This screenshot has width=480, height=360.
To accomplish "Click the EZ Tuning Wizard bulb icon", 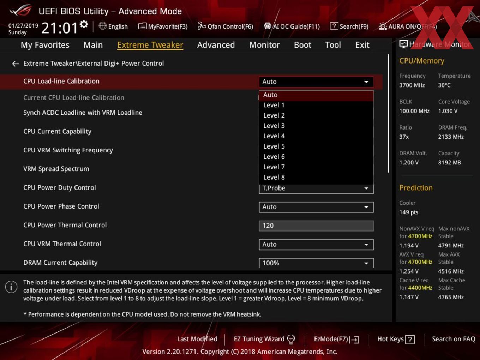I will pos(291,339).
